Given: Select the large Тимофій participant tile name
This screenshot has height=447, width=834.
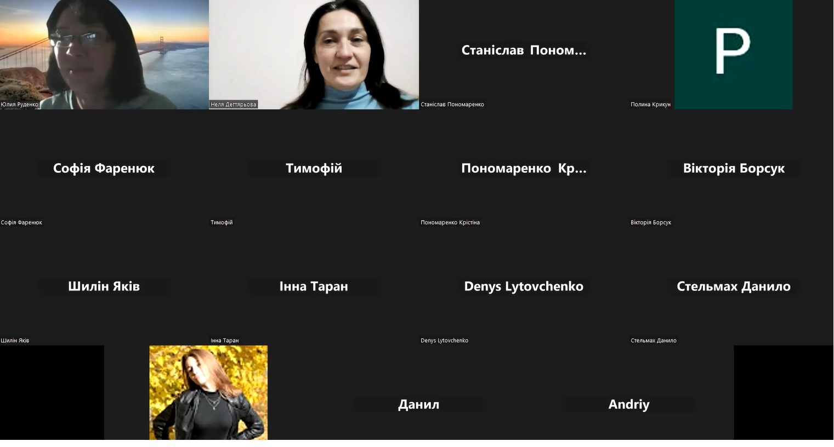Looking at the screenshot, I should point(314,168).
